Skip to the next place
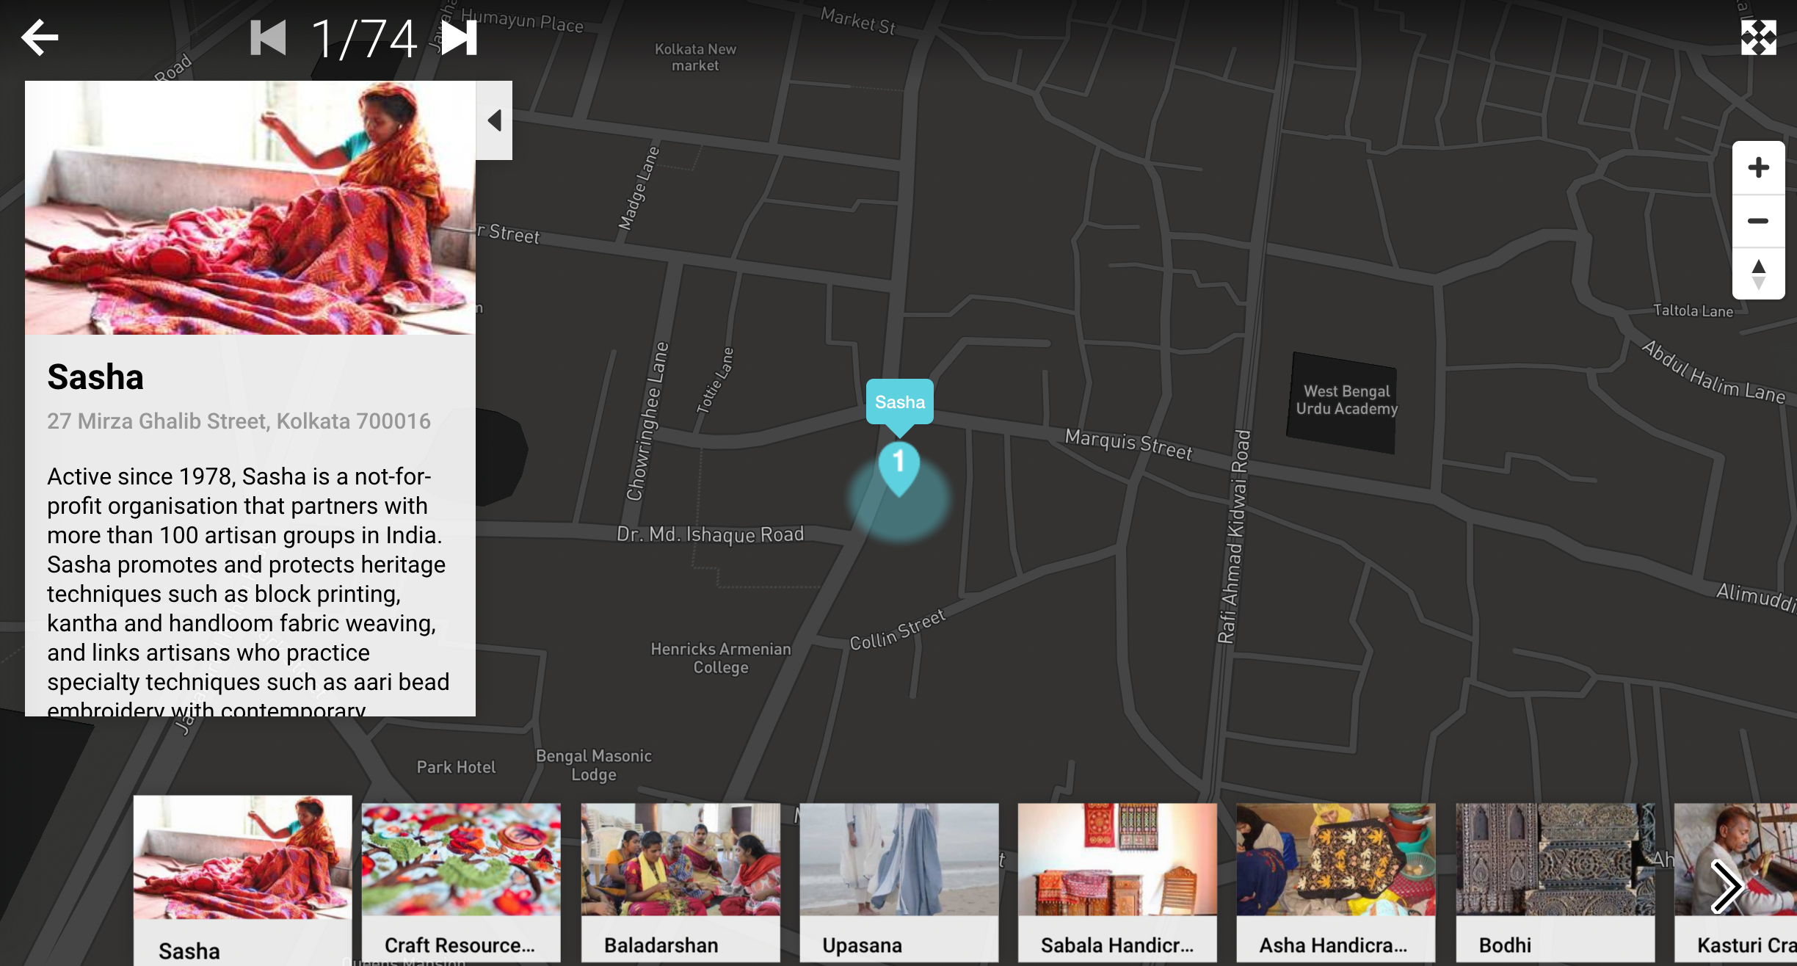The height and width of the screenshot is (966, 1797). coord(460,37)
